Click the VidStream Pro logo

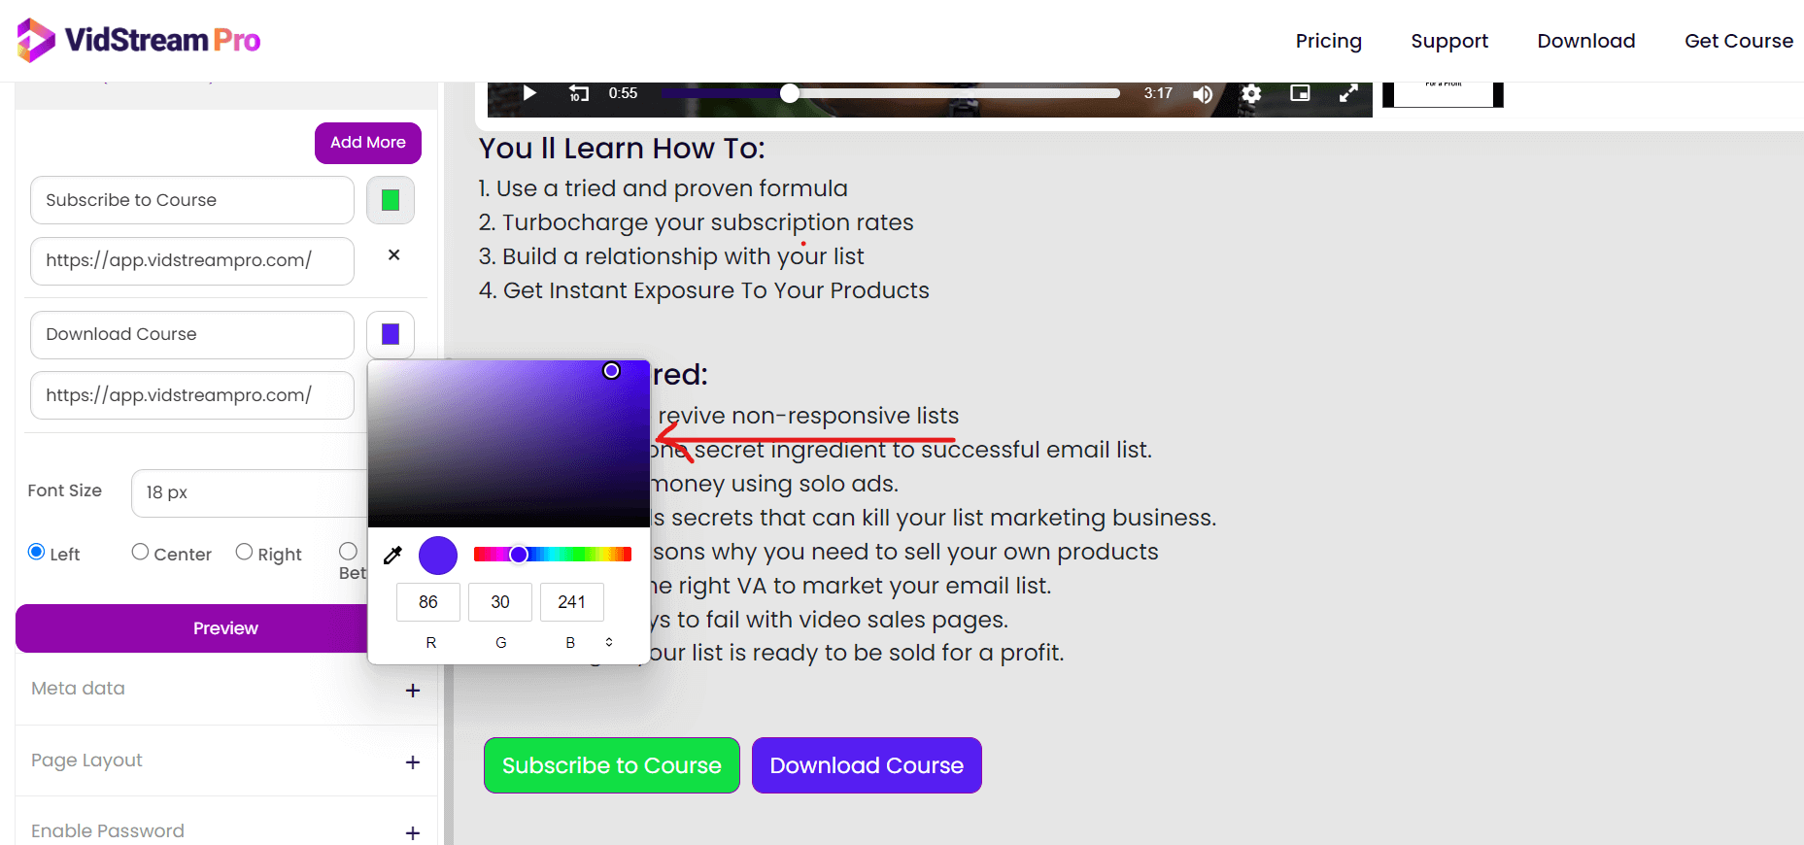[x=139, y=40]
